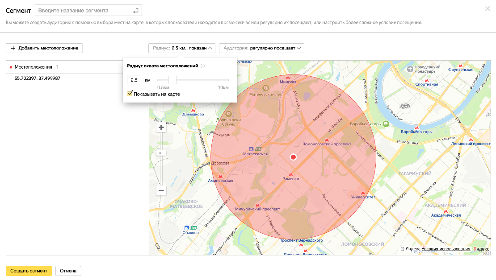This screenshot has height=280, width=496.
Task: Click the Раменки metro station icon
Action: click(x=291, y=174)
